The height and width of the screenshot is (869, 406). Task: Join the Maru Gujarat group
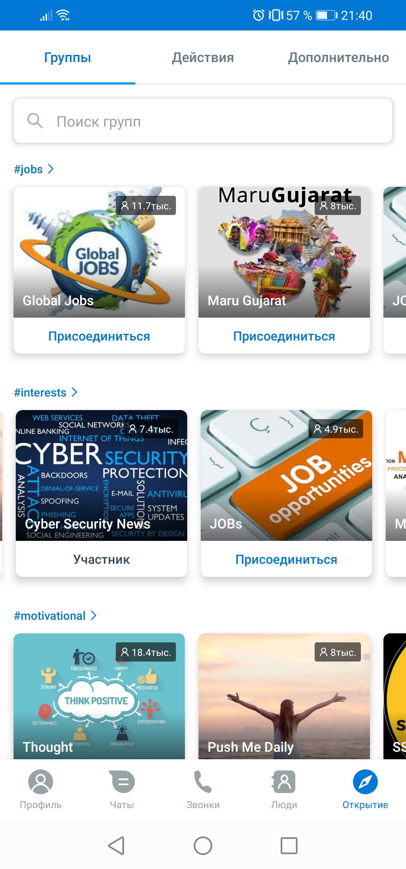click(284, 336)
